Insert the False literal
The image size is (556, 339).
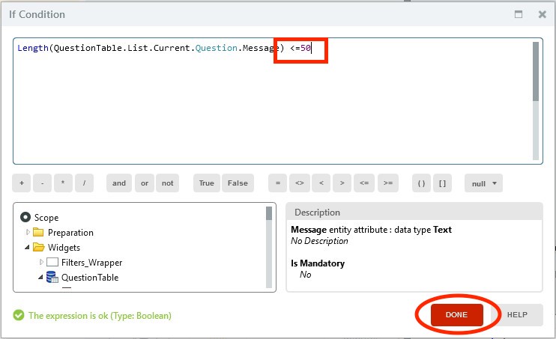(238, 183)
